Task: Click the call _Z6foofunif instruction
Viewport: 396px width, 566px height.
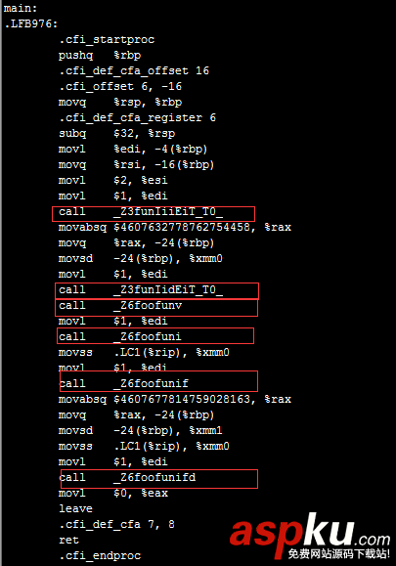Action: [x=123, y=383]
